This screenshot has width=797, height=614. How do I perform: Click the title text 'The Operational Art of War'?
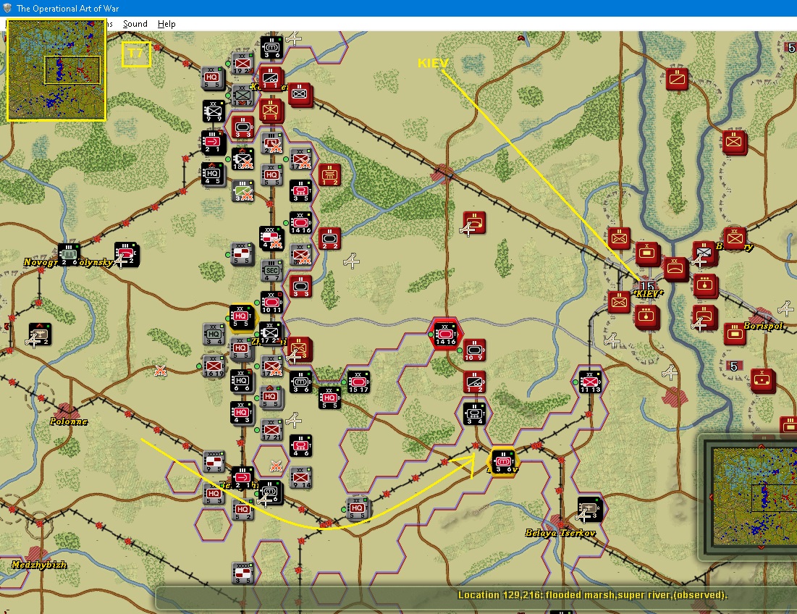click(67, 8)
